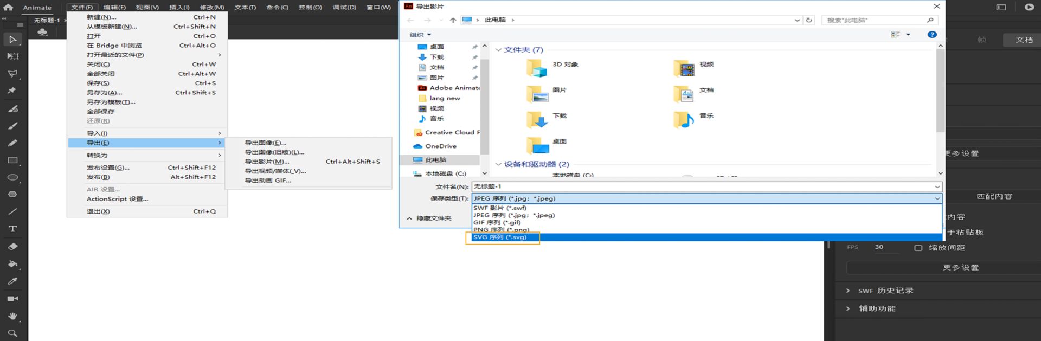Open the 3D 对象 folder
1041x341 pixels.
tap(553, 68)
